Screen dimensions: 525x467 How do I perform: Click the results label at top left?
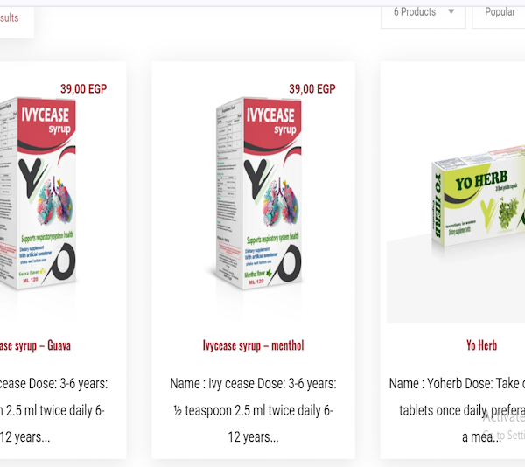pos(10,17)
